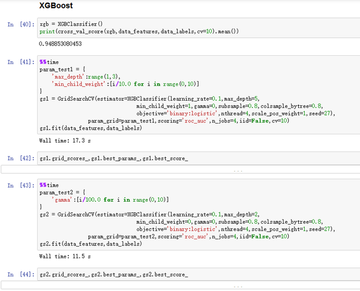The height and width of the screenshot is (291, 360).
Task: Click objective='binary:logistic' line in cell 41
Action: tap(236, 113)
